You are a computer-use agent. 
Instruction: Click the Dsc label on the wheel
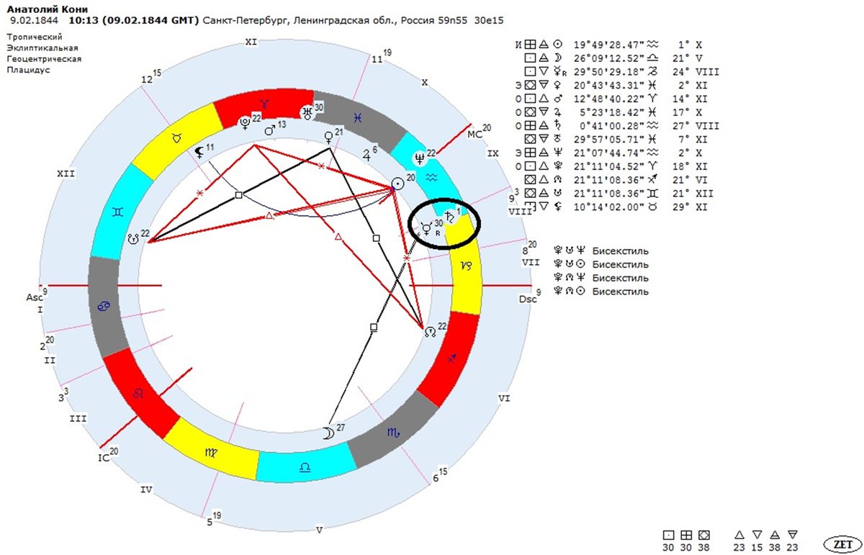527,299
